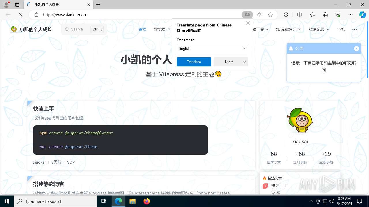The image size is (369, 207).
Task: Click the SOP tag on first post
Action: point(71,162)
